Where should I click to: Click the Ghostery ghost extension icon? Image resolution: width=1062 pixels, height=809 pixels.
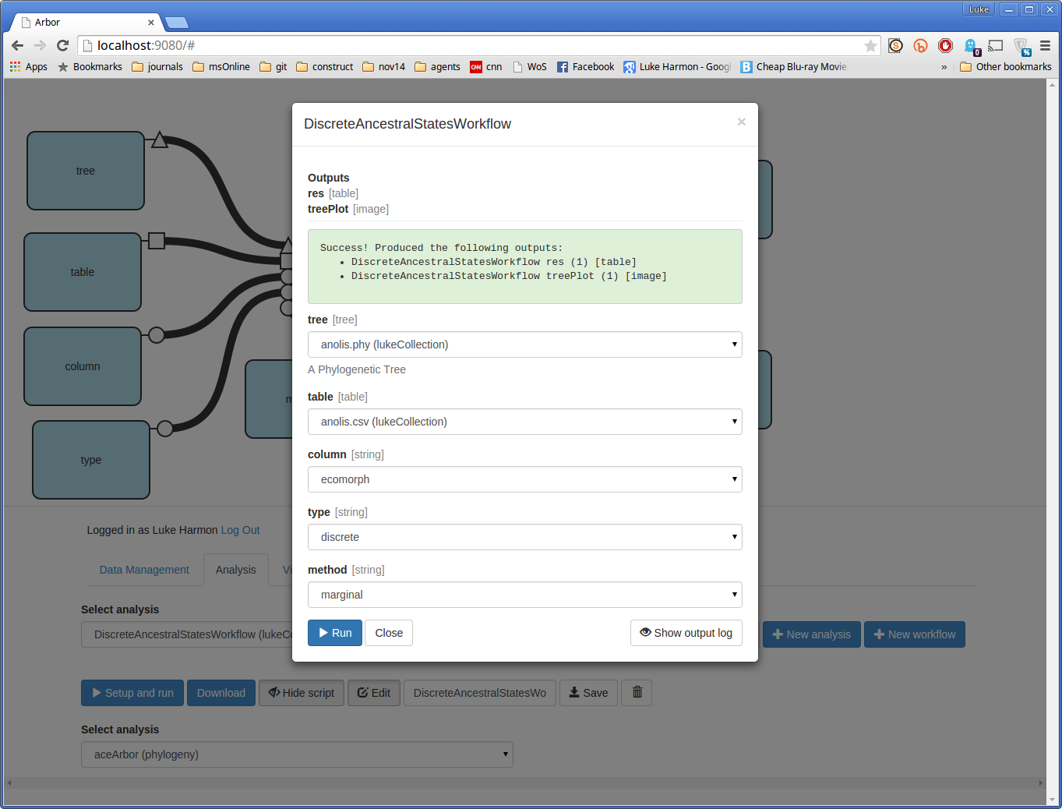coord(971,47)
